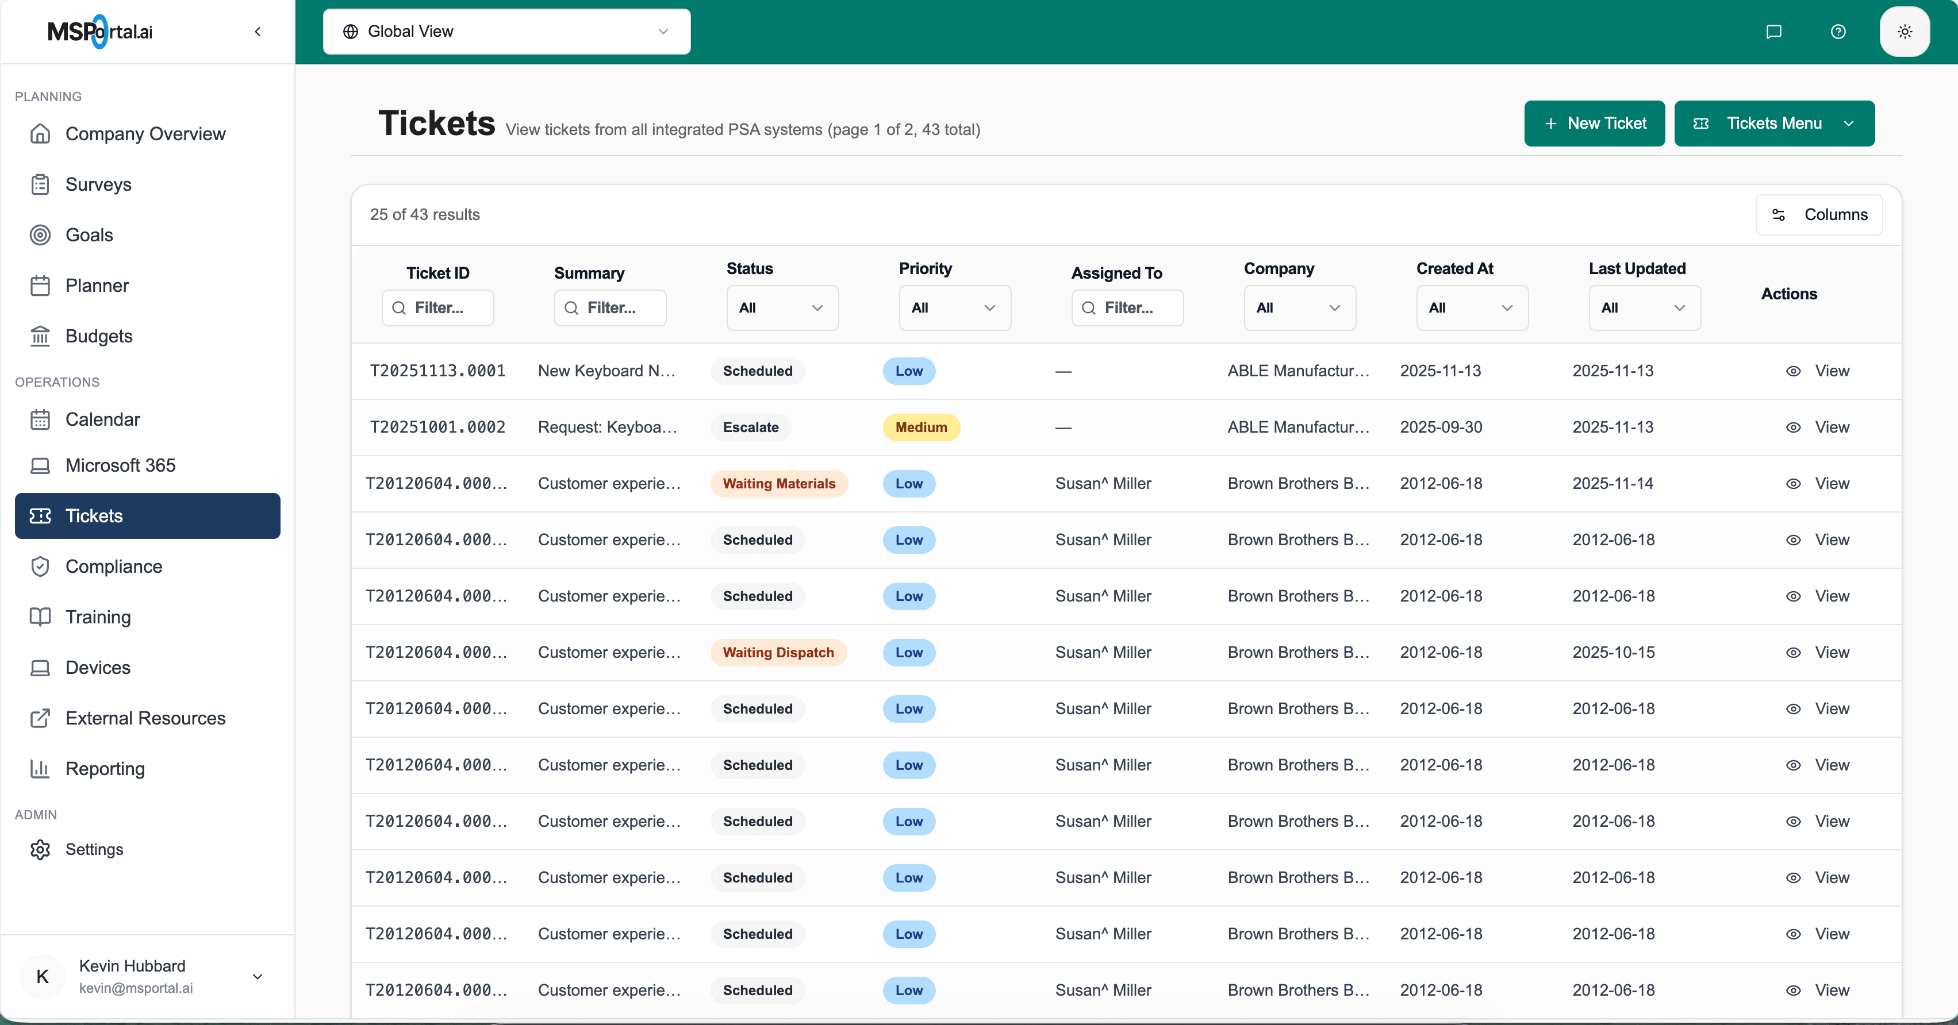Open the Planner menu item
The width and height of the screenshot is (1958, 1025).
97,286
